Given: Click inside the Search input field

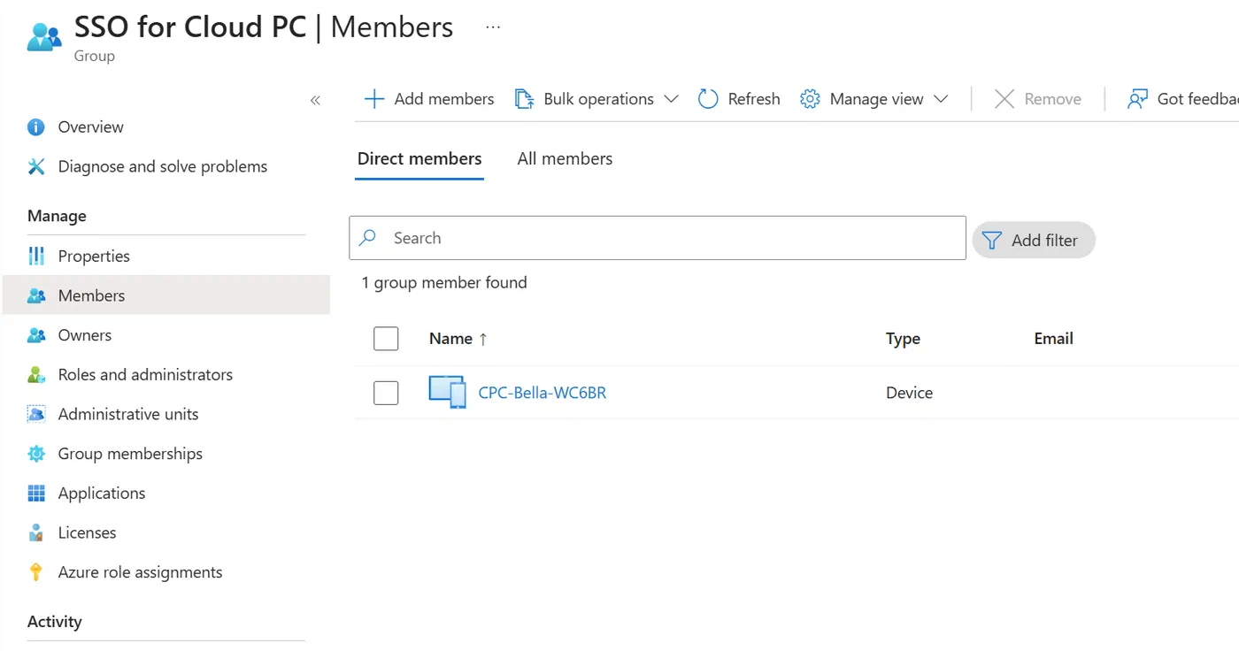Looking at the screenshot, I should (658, 238).
